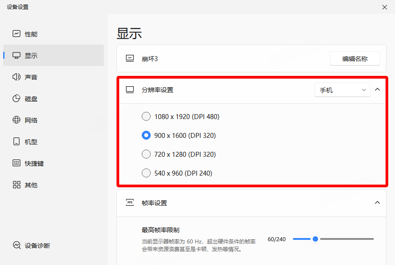This screenshot has height=265, width=395.
Task: Choose 540 x 960 (DPI 240) option
Action: 146,173
